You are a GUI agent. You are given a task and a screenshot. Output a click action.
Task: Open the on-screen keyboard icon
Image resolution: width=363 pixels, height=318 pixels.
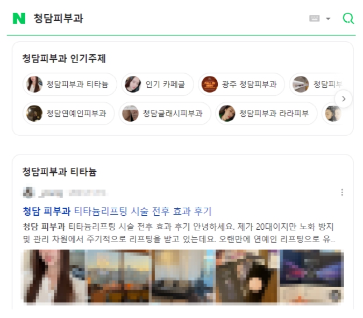pyautogui.click(x=315, y=18)
